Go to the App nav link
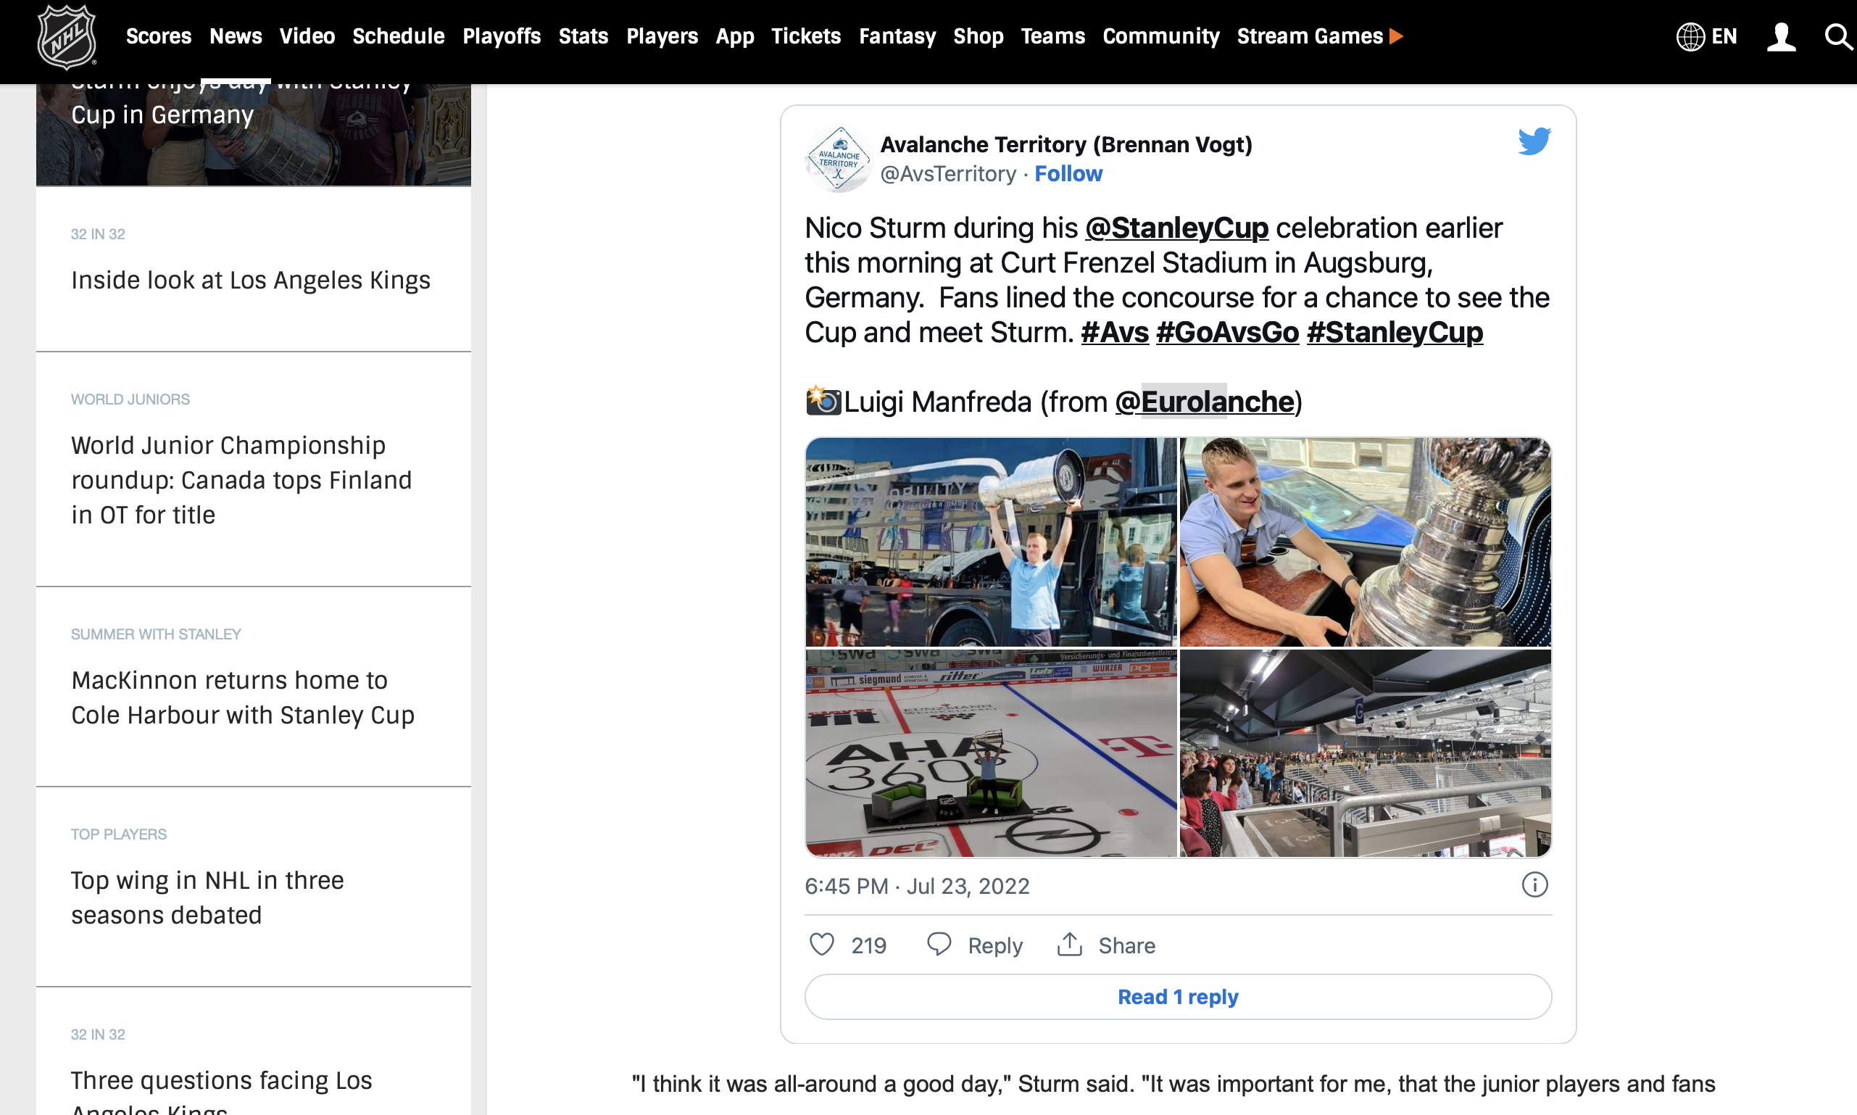The height and width of the screenshot is (1115, 1857). pos(734,36)
